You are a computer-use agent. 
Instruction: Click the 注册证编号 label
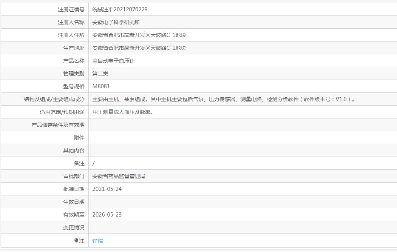point(71,9)
